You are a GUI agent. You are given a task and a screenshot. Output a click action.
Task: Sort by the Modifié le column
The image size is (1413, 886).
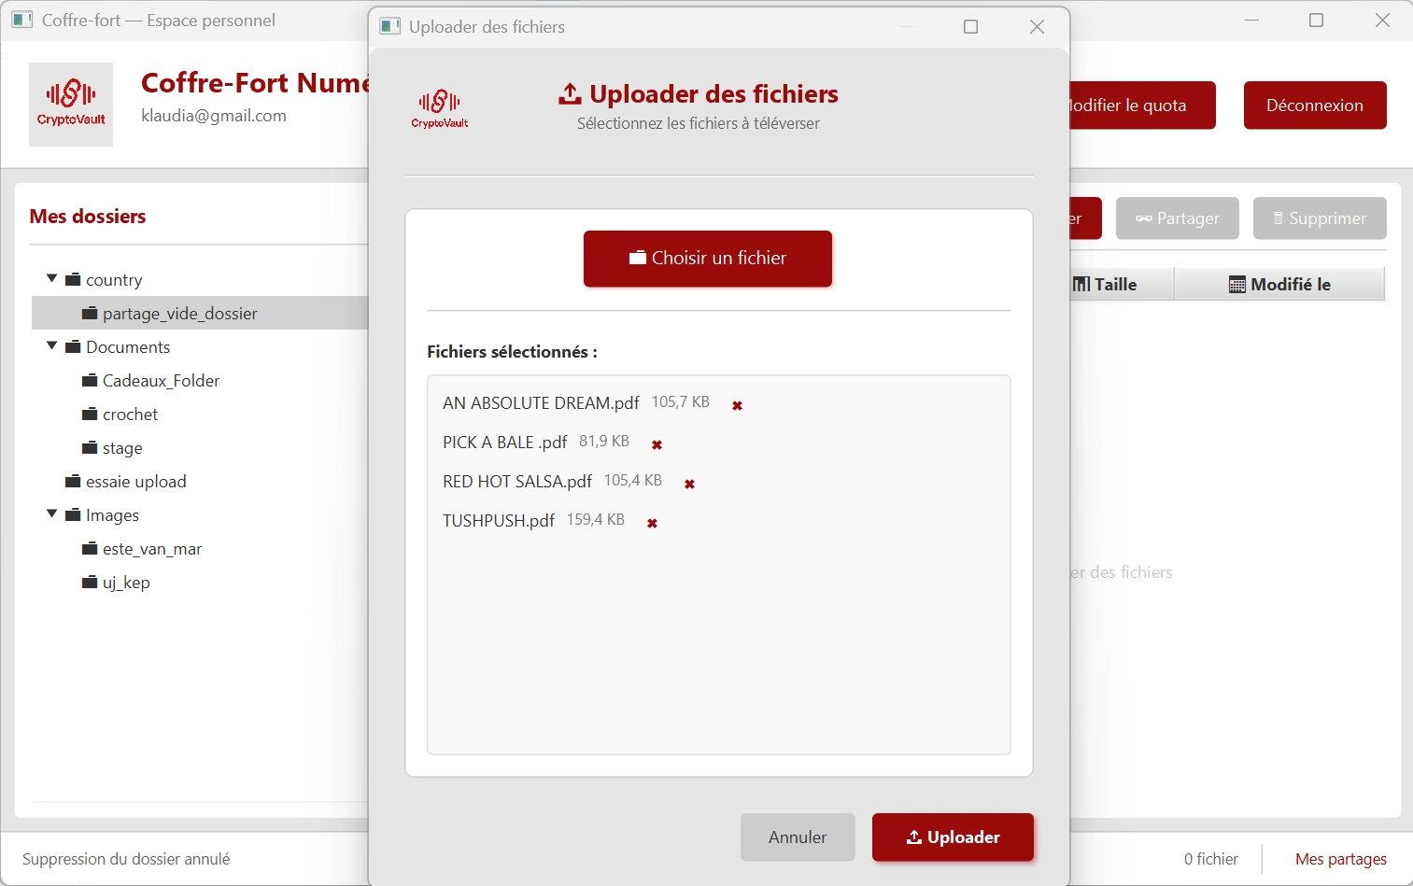pos(1280,284)
